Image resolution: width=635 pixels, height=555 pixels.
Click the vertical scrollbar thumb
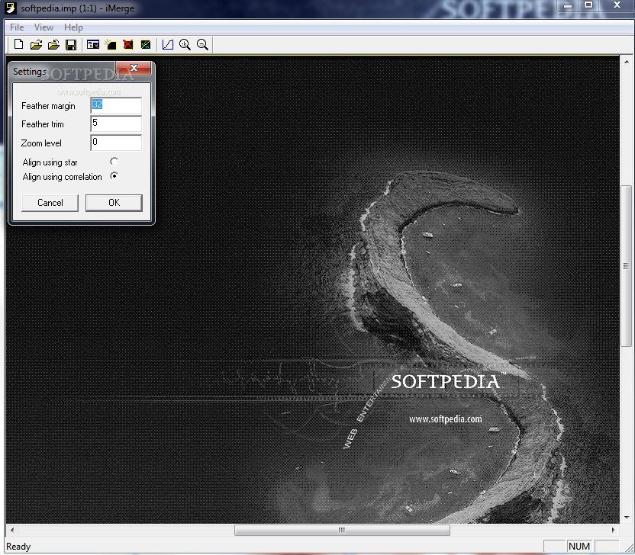coord(627,266)
